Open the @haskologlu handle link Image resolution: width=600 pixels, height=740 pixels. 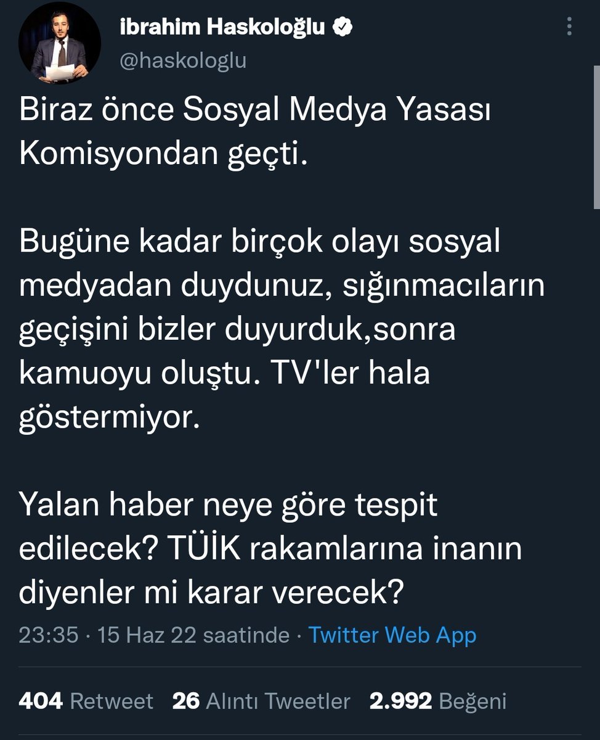(x=182, y=60)
